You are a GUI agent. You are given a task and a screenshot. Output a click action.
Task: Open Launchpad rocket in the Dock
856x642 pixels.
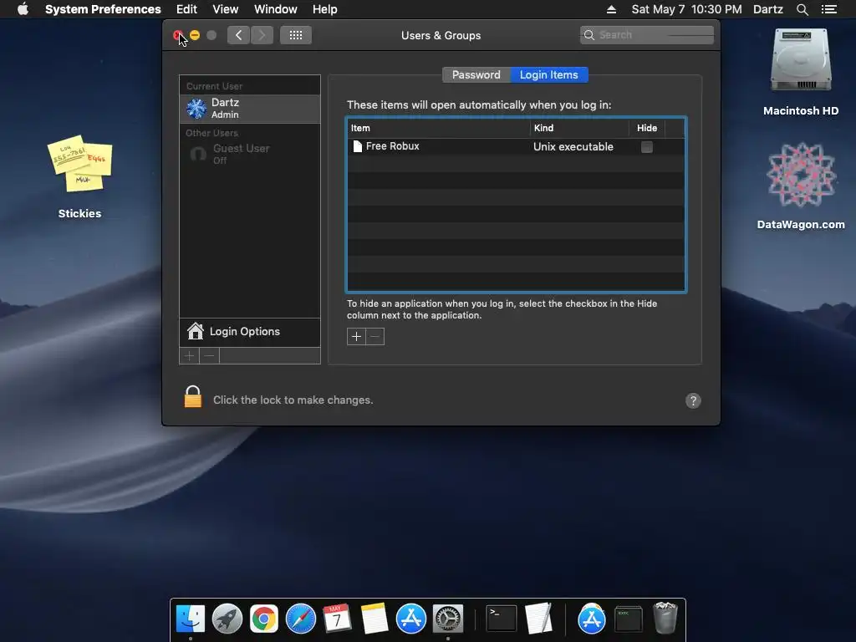227,619
